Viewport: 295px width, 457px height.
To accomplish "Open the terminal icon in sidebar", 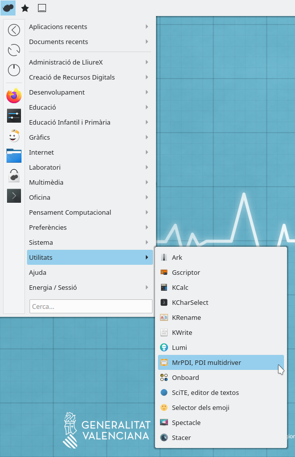I will pos(14,195).
